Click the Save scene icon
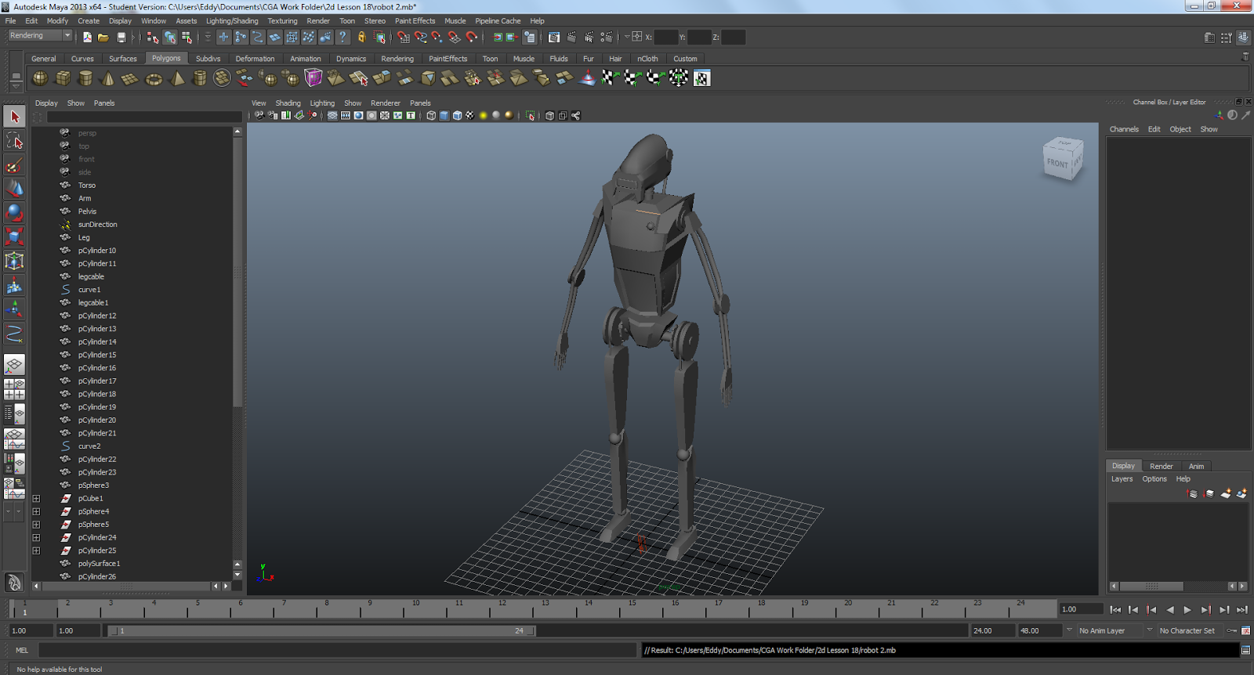This screenshot has width=1254, height=675. point(121,38)
